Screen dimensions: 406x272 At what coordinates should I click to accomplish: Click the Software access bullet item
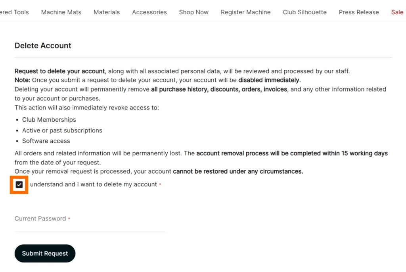pos(46,141)
